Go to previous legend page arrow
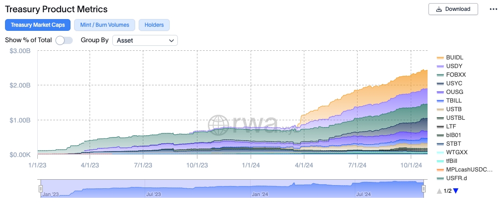The width and height of the screenshot is (504, 206). 439,191
